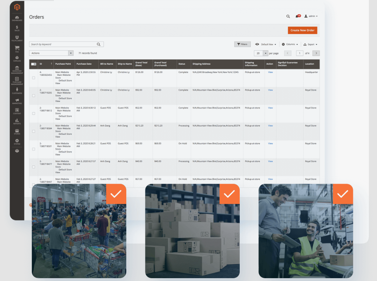Image resolution: width=377 pixels, height=281 pixels.
Task: Open the admin account menu
Action: (311, 16)
